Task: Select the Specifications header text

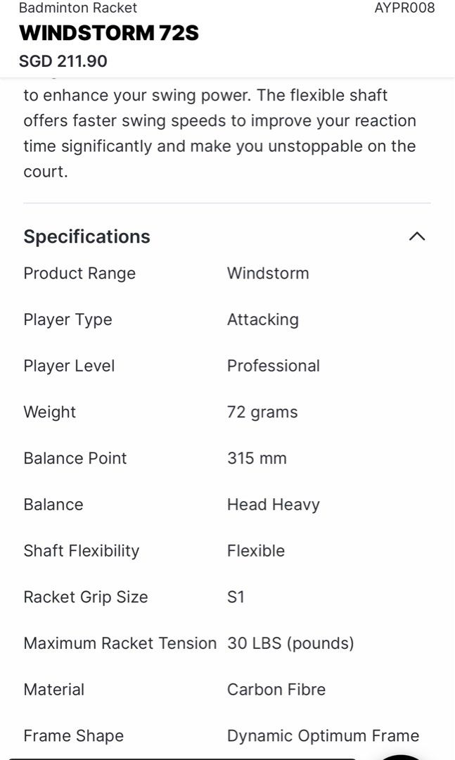Action: coord(87,236)
